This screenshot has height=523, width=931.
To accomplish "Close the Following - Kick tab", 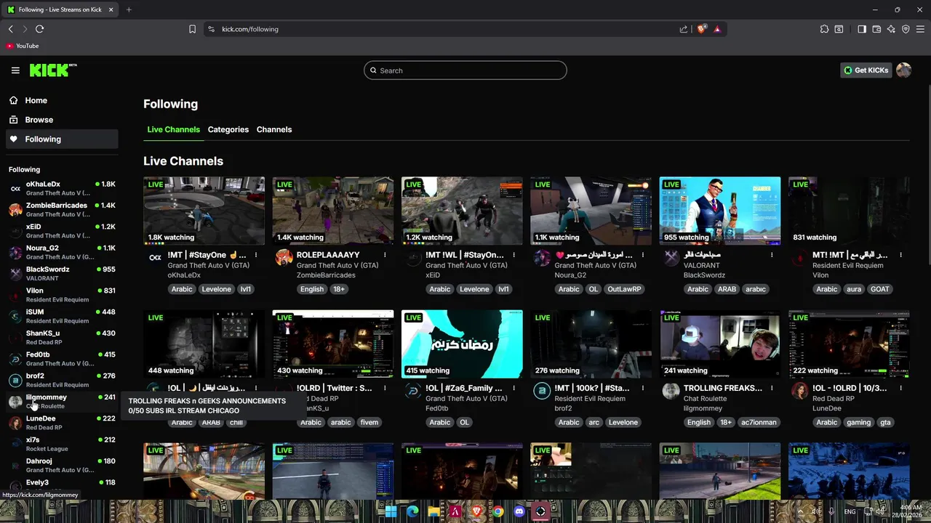I will point(111,9).
